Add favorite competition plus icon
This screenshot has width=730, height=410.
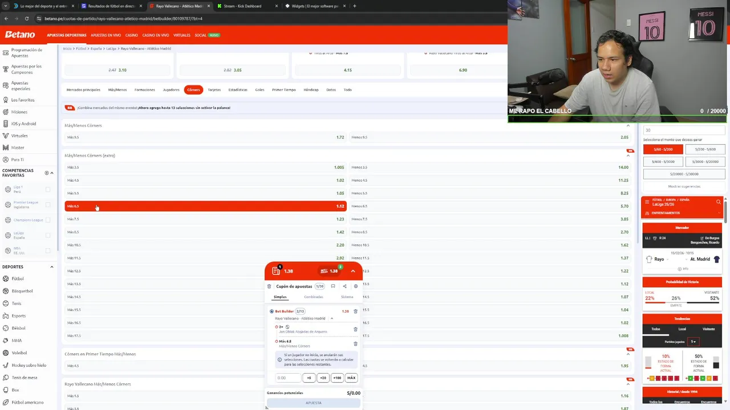pyautogui.click(x=47, y=173)
